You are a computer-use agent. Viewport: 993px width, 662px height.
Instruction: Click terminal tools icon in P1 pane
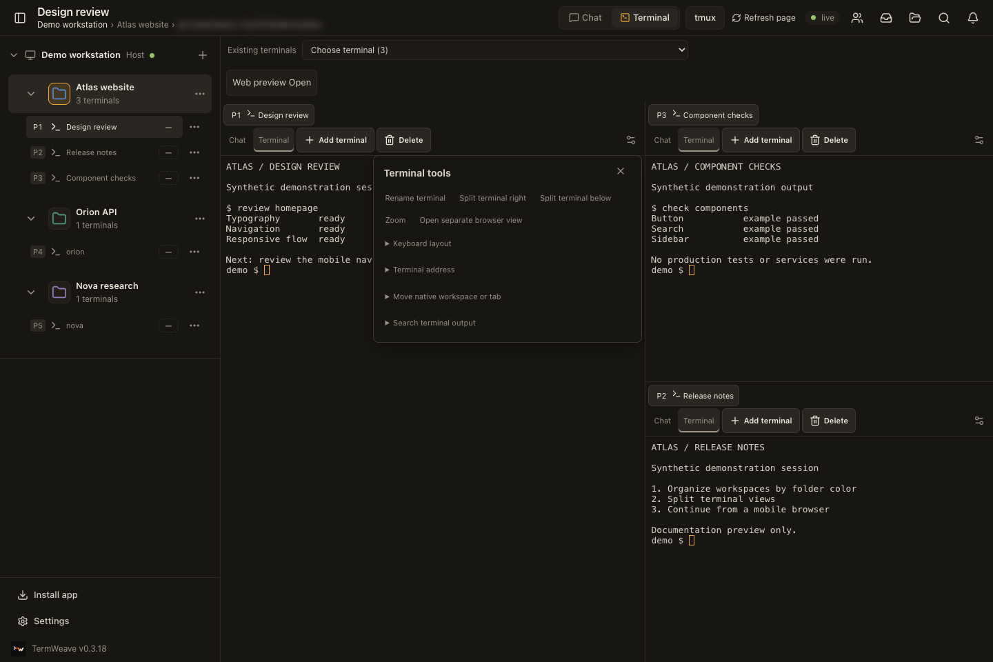pos(630,140)
